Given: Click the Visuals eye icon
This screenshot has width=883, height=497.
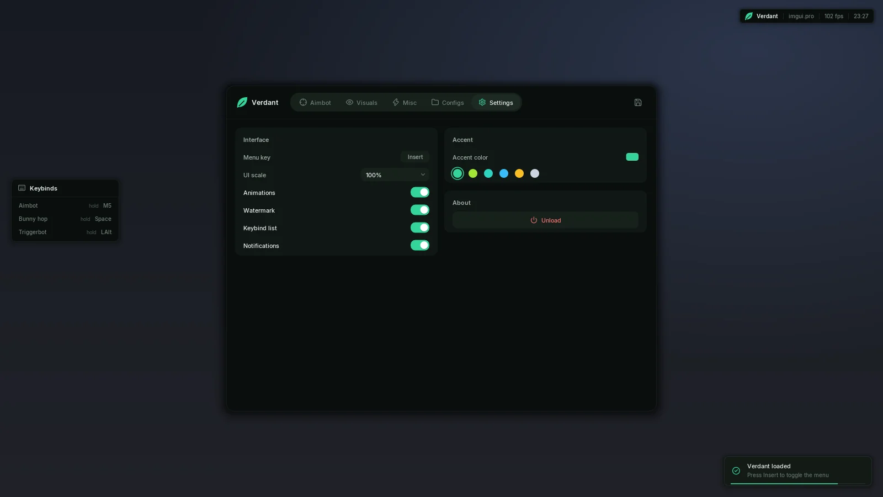Looking at the screenshot, I should [x=349, y=103].
